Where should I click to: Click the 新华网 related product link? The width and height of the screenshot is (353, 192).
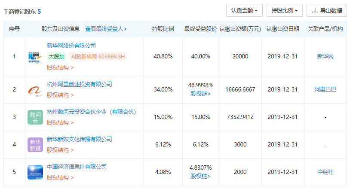(325, 56)
